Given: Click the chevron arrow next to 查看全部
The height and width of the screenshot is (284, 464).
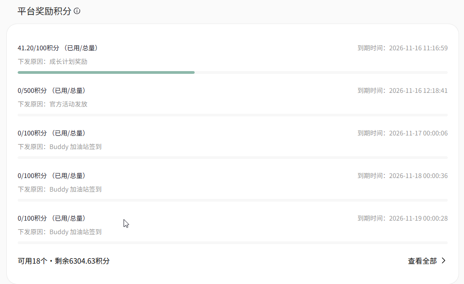Looking at the screenshot, I should tap(443, 260).
